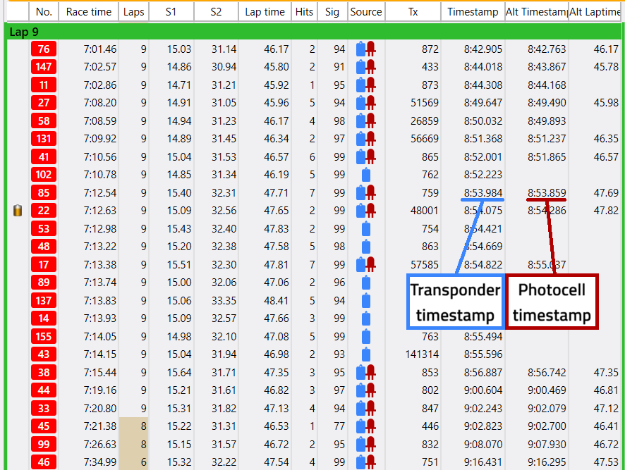Select red number badge 27
The height and width of the screenshot is (470, 625).
click(x=44, y=103)
